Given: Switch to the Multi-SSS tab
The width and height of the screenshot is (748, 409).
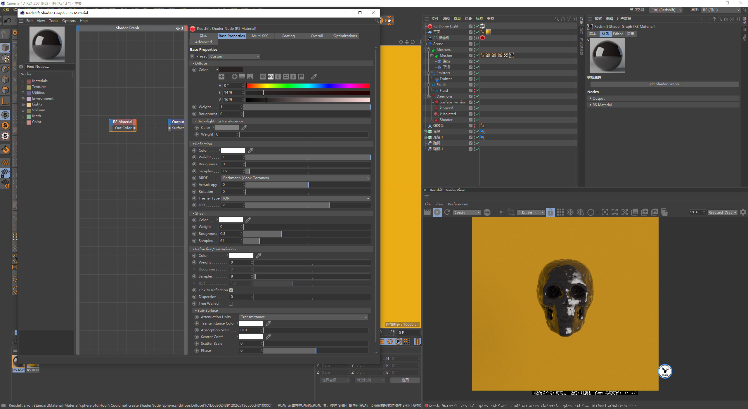Looking at the screenshot, I should tap(260, 36).
